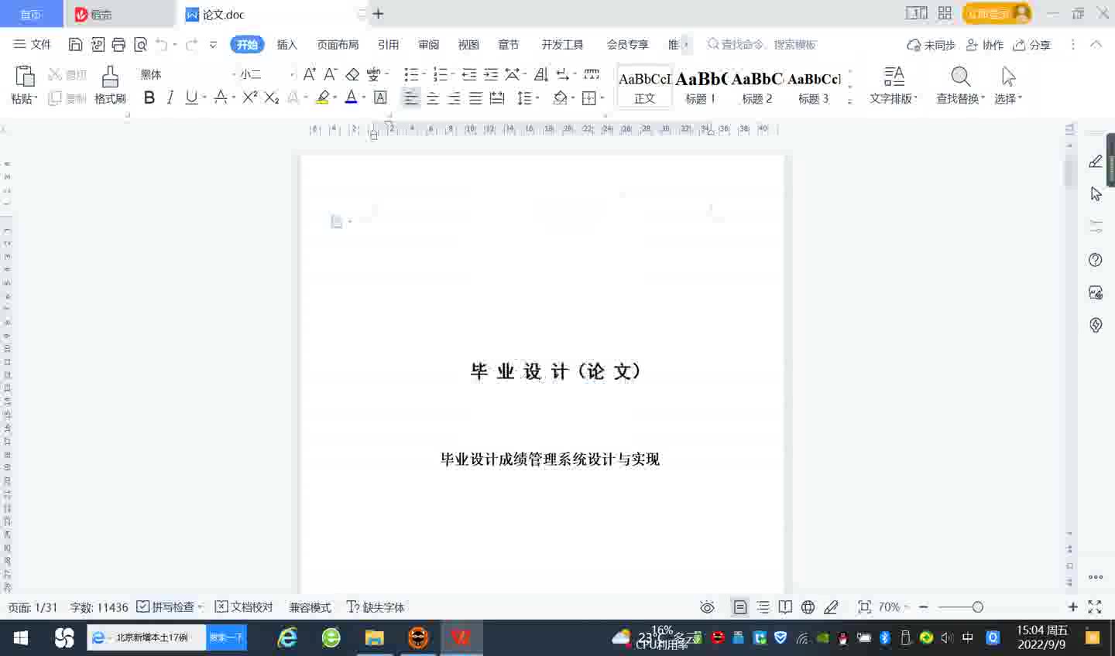The height and width of the screenshot is (656, 1115).
Task: Click the command search box (查找命令)
Action: (763, 45)
